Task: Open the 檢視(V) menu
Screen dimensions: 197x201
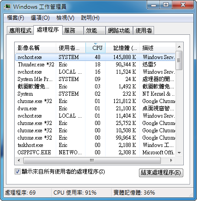Action: (x=65, y=18)
